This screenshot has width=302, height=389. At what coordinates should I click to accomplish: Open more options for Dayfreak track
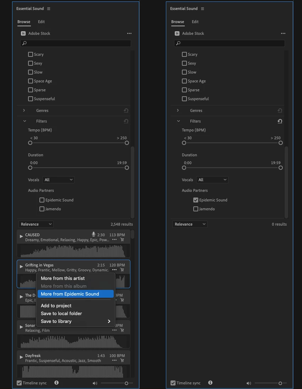click(114, 361)
